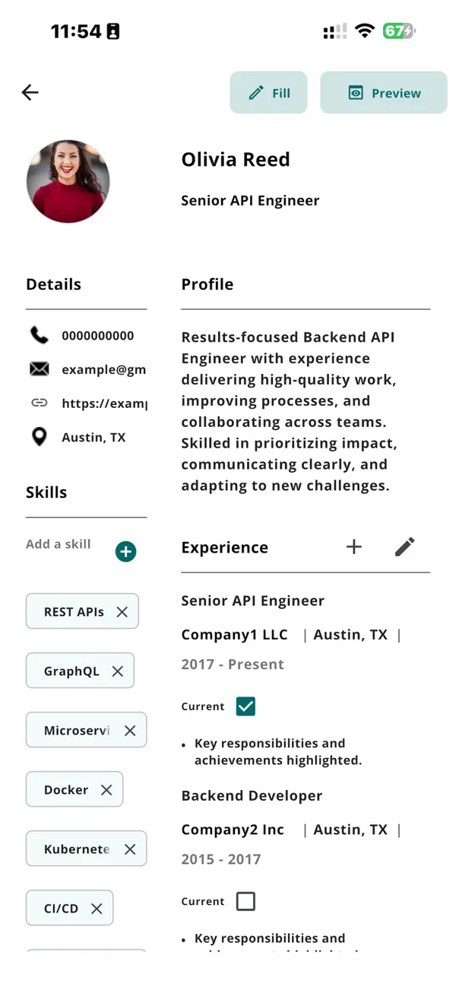
Task: Tap the plus icon to add a skill
Action: [125, 551]
